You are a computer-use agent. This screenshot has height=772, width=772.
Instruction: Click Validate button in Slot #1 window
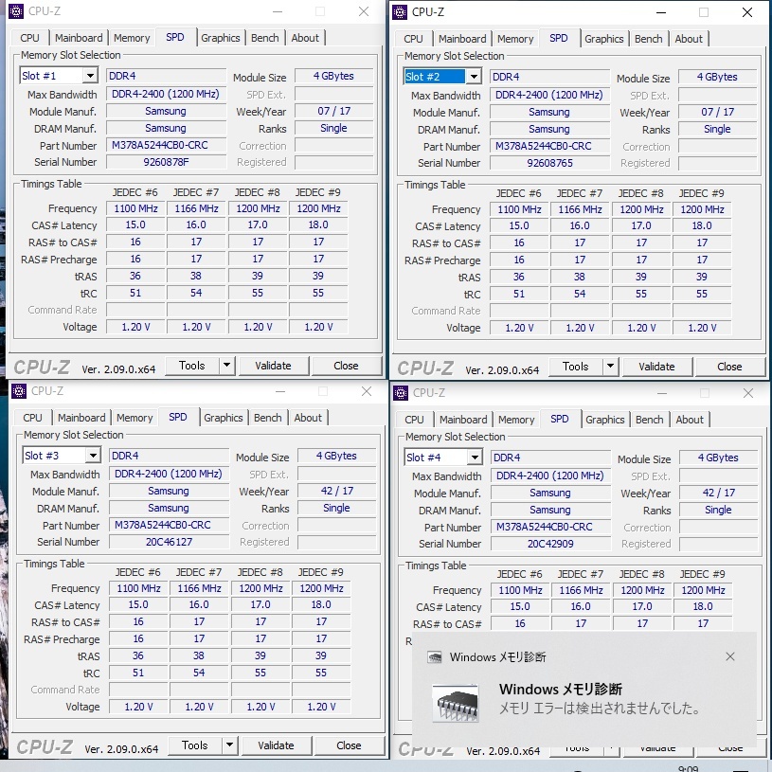273,366
